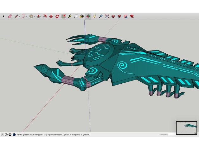Select the Move tool with red arrows
The width and height of the screenshot is (199, 149).
pos(51,16)
